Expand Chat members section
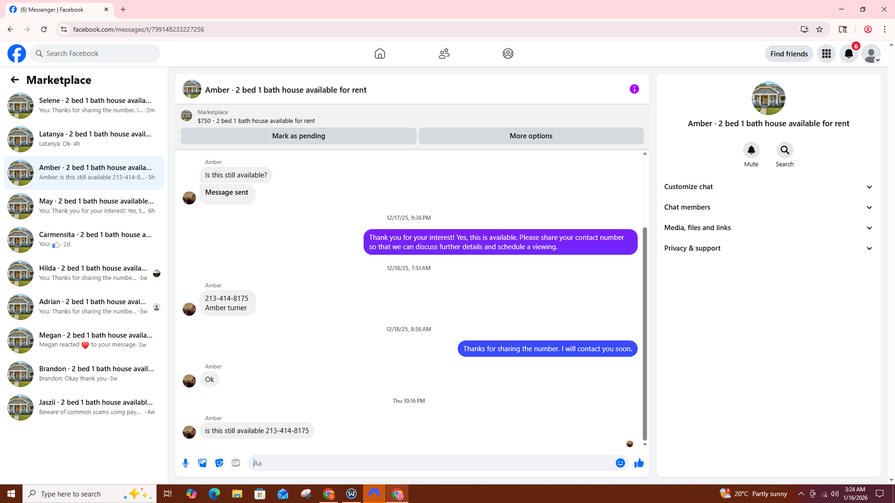 coord(768,207)
